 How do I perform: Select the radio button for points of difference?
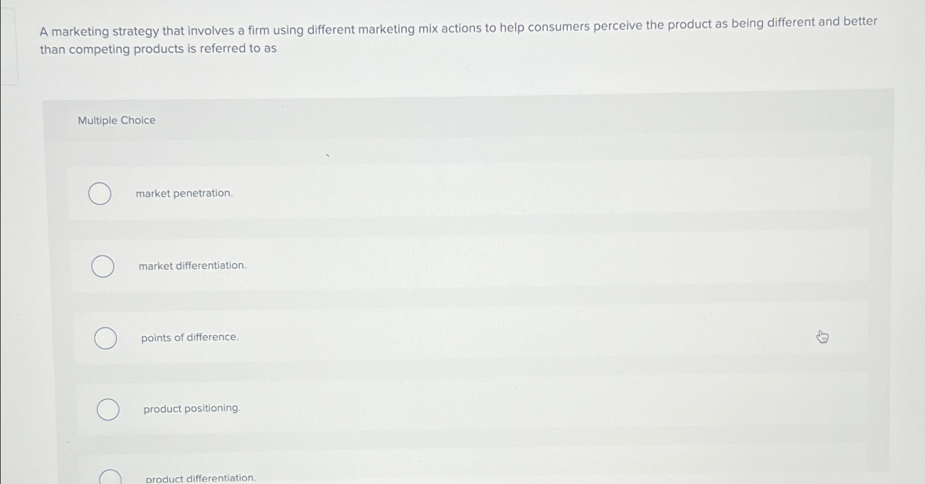tap(107, 338)
